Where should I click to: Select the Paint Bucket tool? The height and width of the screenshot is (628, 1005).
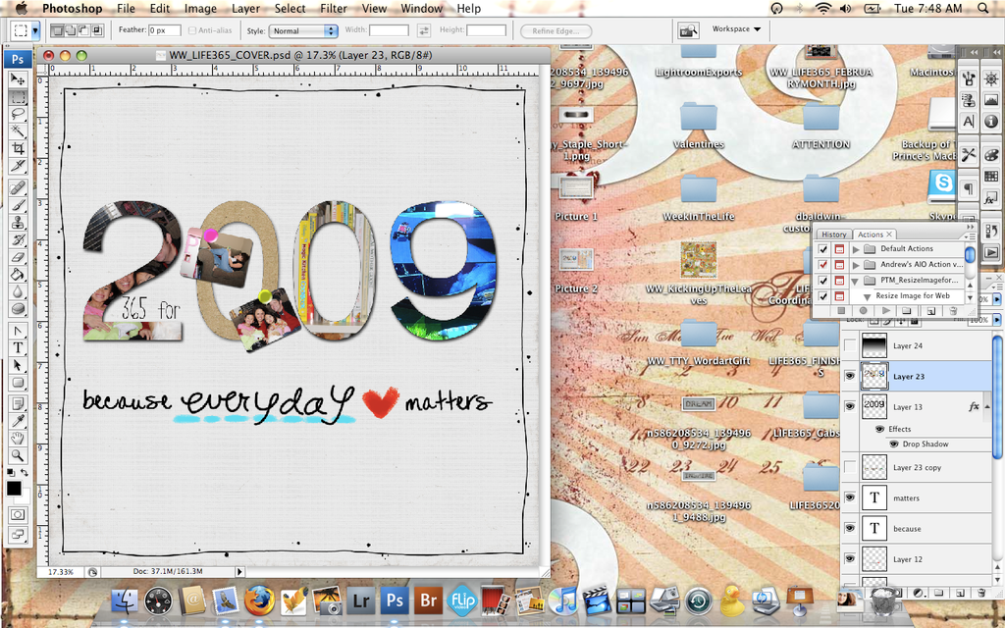[18, 274]
